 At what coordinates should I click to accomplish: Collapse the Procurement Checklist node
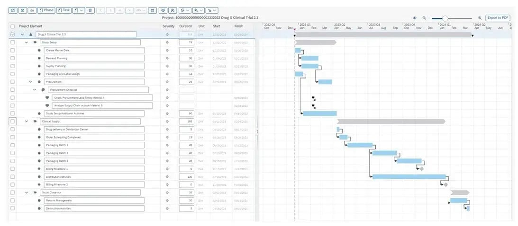point(35,89)
